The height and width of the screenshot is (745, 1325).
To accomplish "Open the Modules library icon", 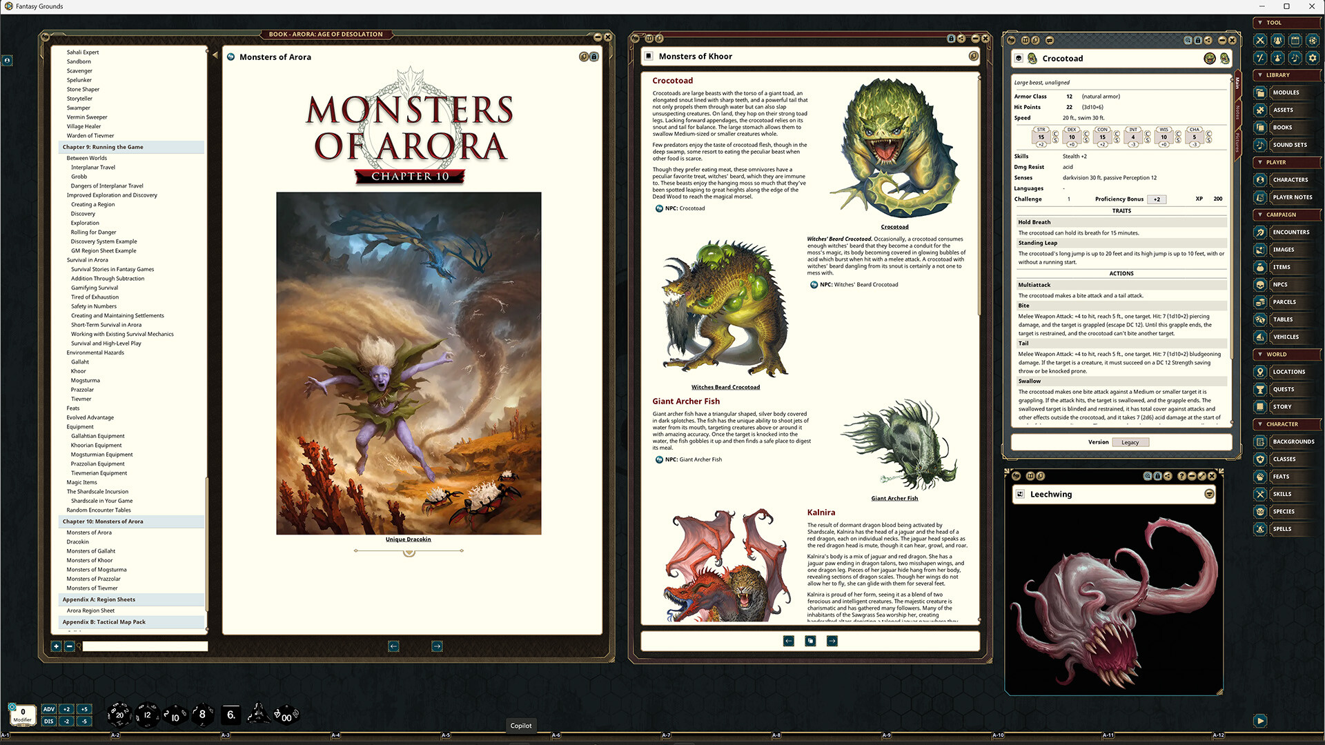I will click(x=1260, y=92).
